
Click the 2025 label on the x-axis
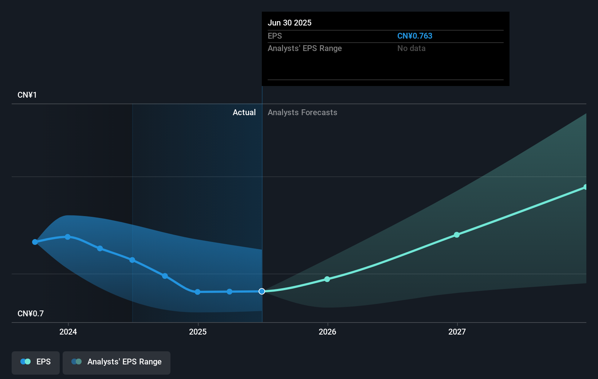197,332
